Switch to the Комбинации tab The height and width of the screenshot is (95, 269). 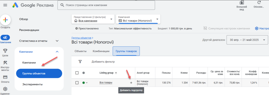point(101,51)
